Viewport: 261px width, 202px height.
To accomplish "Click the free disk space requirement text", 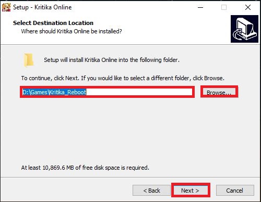I will point(85,168).
